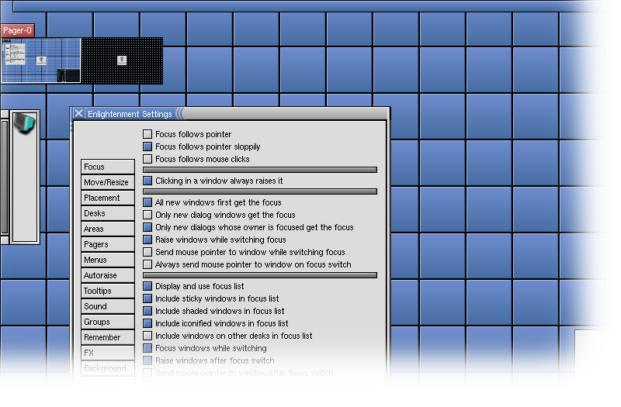This screenshot has width=621, height=407.
Task: Toggle Raise windows after focus switch
Action: pyautogui.click(x=147, y=360)
